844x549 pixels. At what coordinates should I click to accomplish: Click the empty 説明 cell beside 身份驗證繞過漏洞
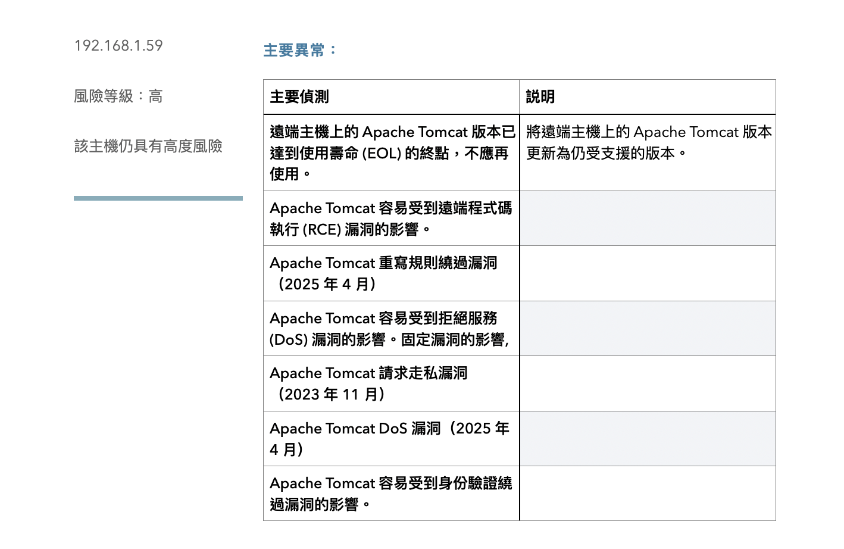pyautogui.click(x=648, y=494)
